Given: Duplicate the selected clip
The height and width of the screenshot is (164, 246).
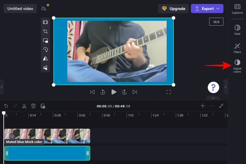Looking at the screenshot, I should (43, 106).
